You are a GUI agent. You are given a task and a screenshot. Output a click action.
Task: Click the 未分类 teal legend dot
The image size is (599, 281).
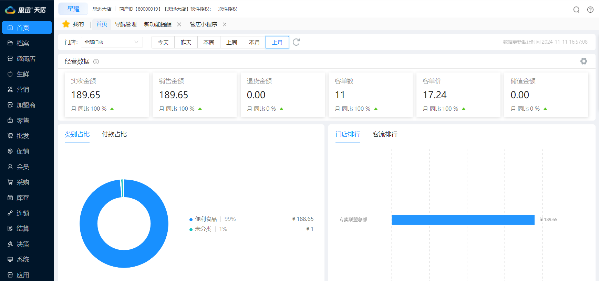191,229
